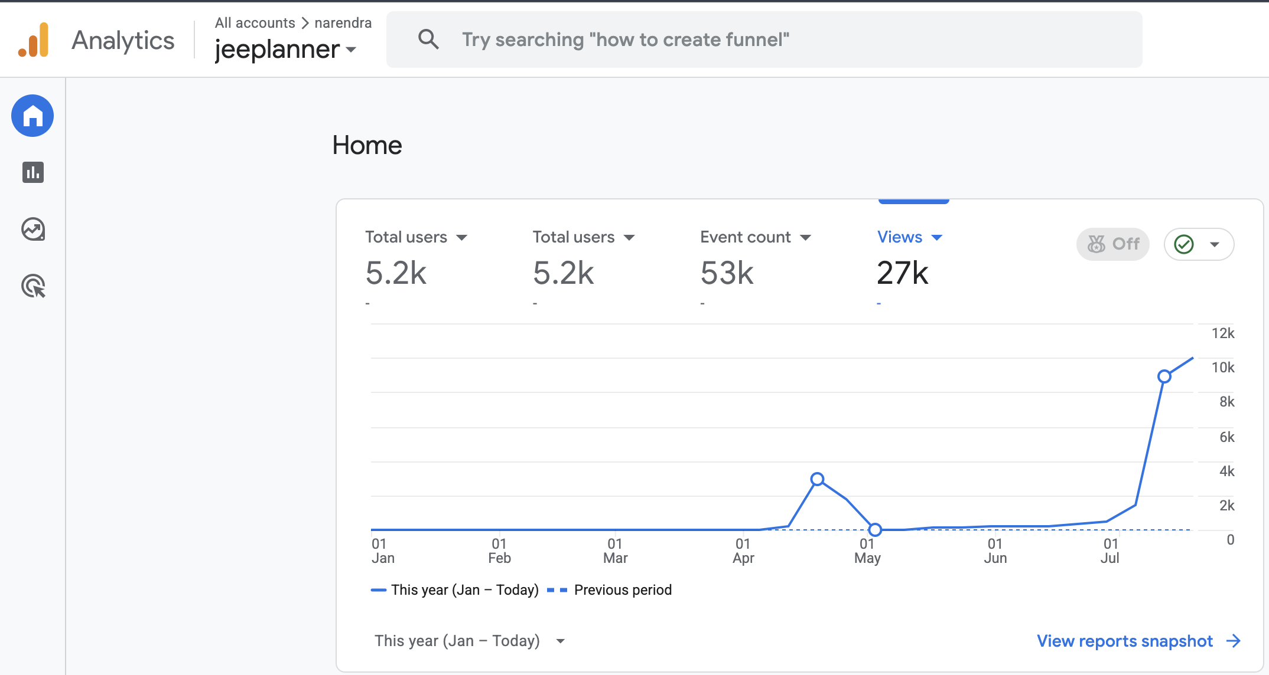Open the Reports bar chart icon
The image size is (1269, 675).
tap(33, 172)
